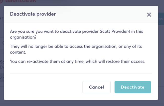Click the dark blue button behind dialog's right edge
Viewport: 164px width, 106px height.
[x=161, y=19]
